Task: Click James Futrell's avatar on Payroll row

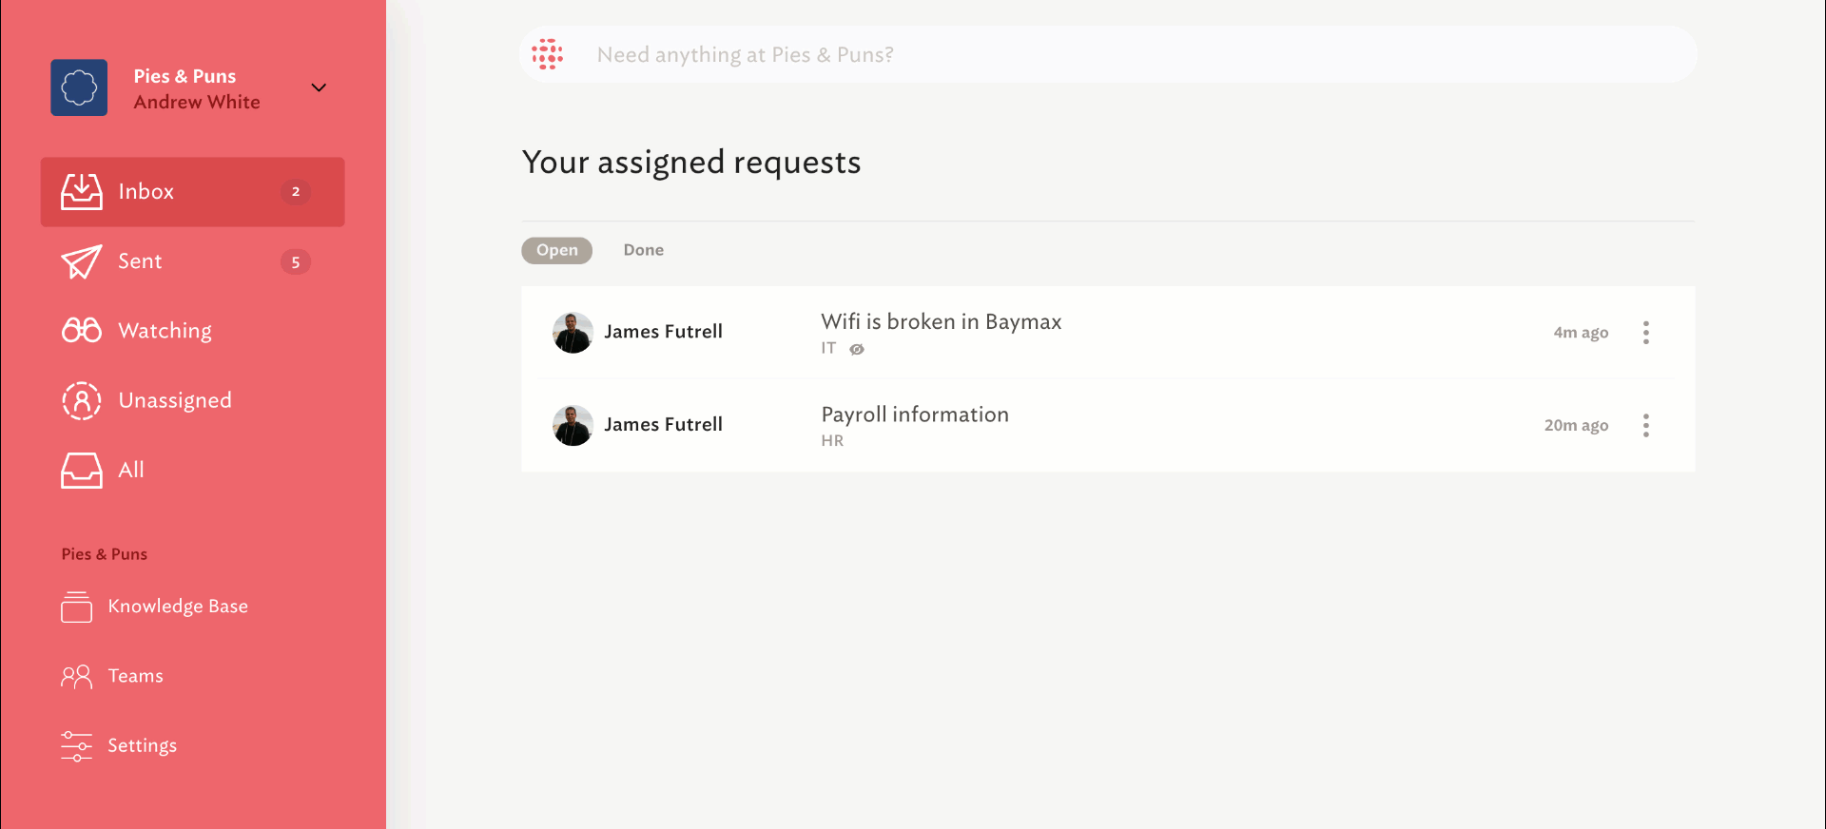Action: click(x=573, y=425)
